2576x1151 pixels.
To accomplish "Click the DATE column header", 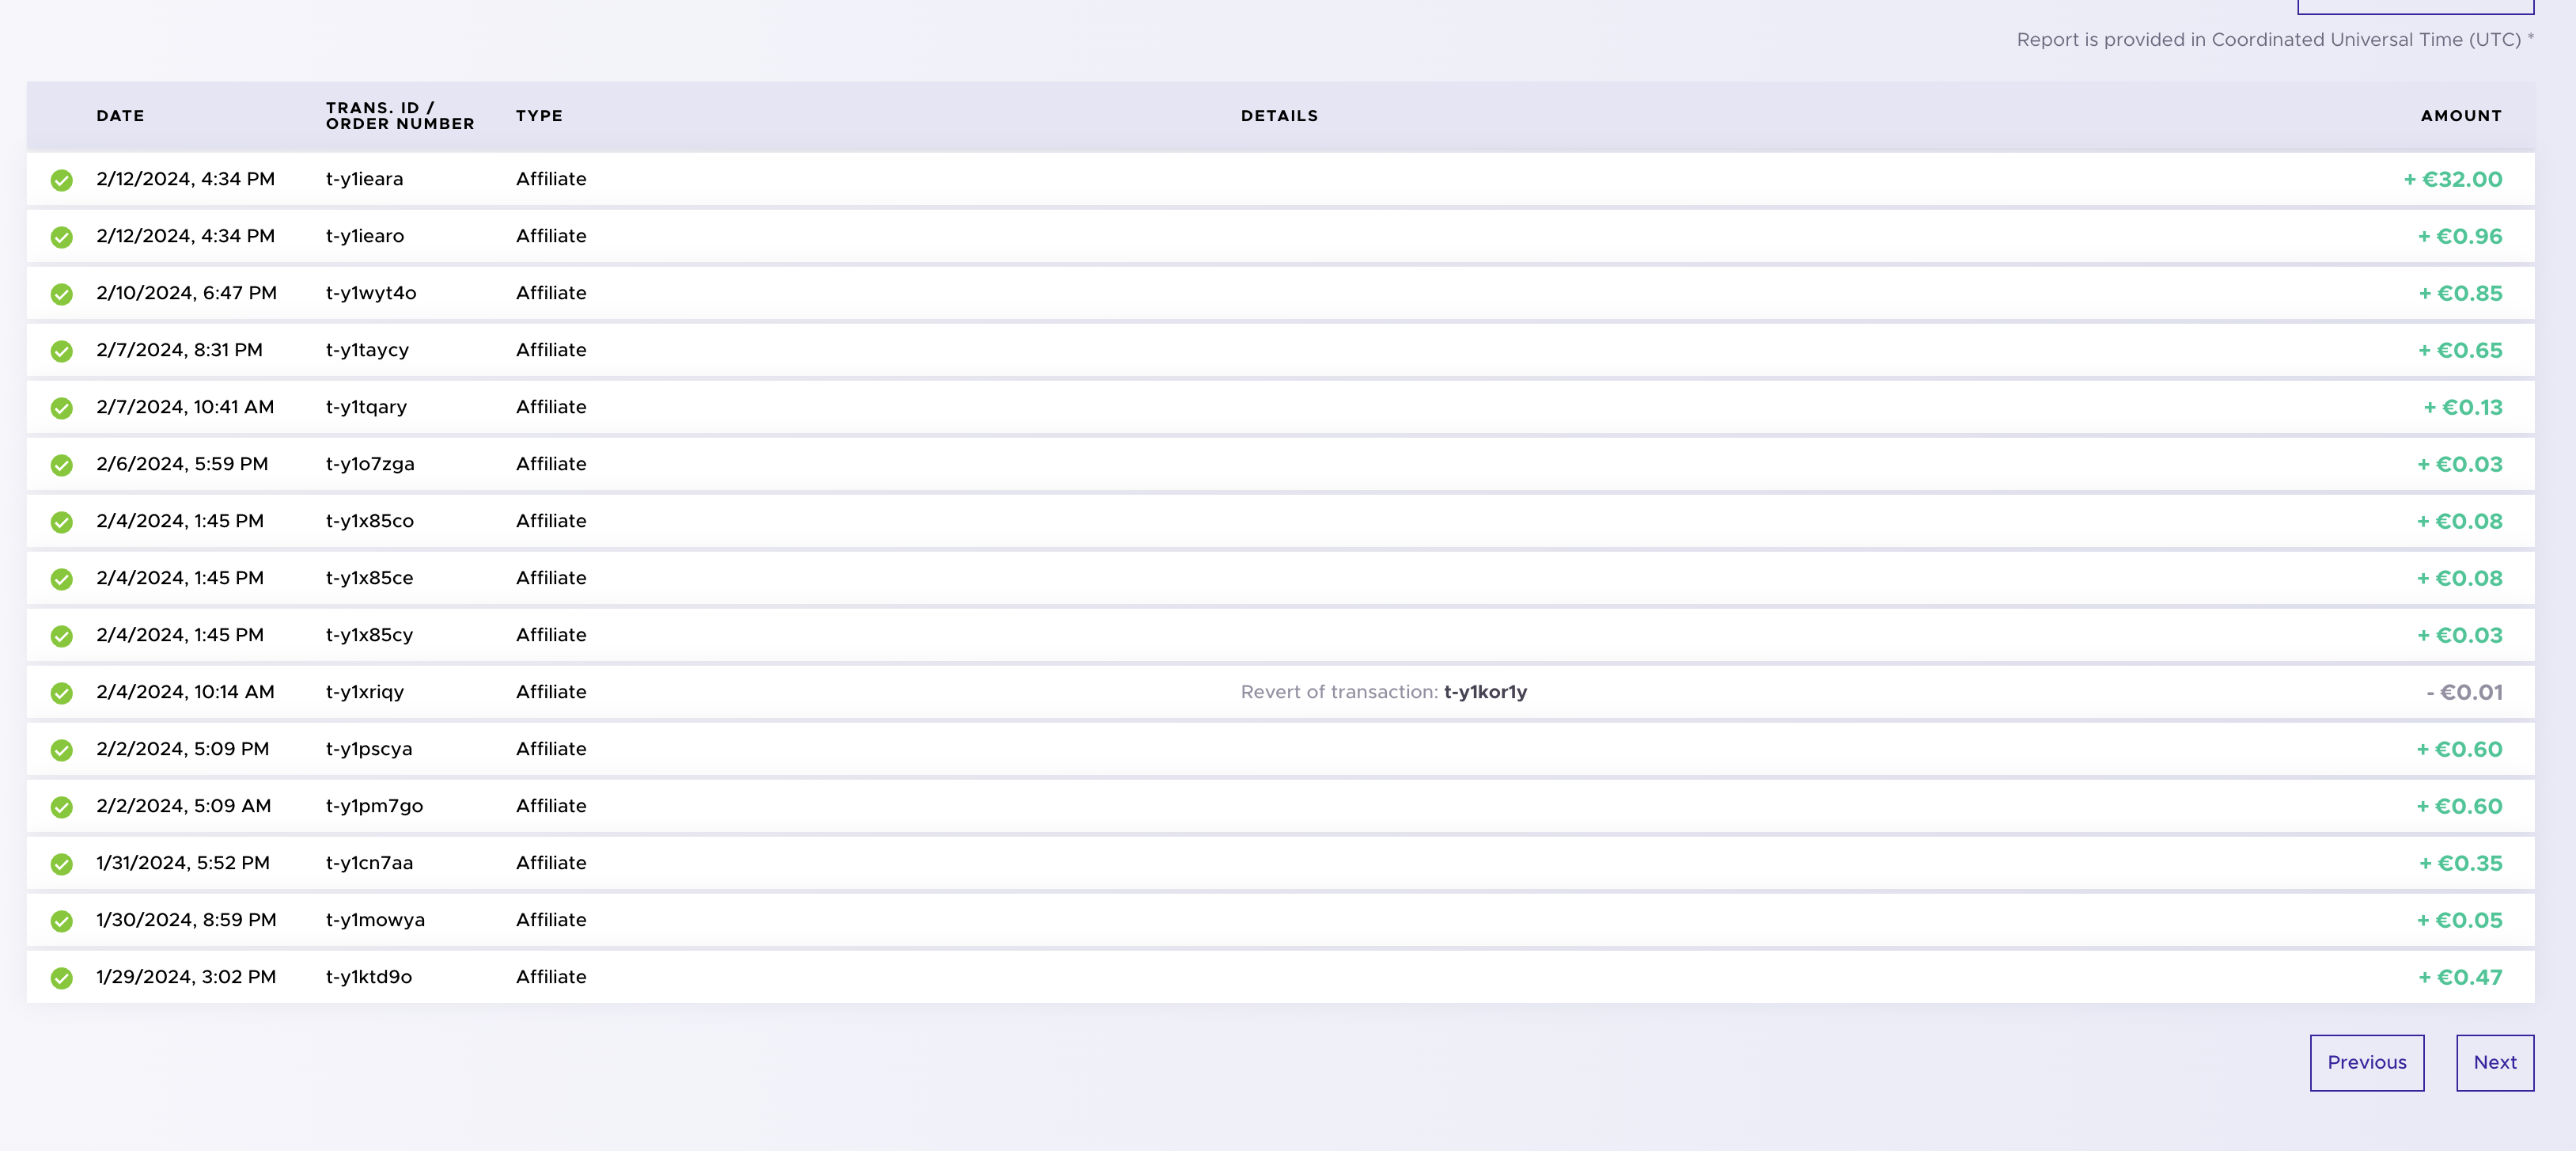I will click(x=120, y=116).
